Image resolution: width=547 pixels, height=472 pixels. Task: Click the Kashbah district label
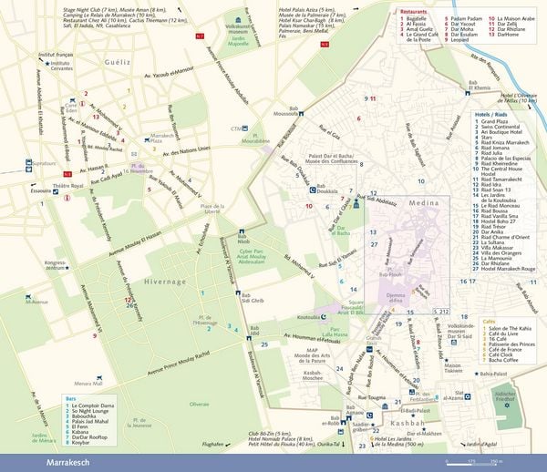point(408,423)
